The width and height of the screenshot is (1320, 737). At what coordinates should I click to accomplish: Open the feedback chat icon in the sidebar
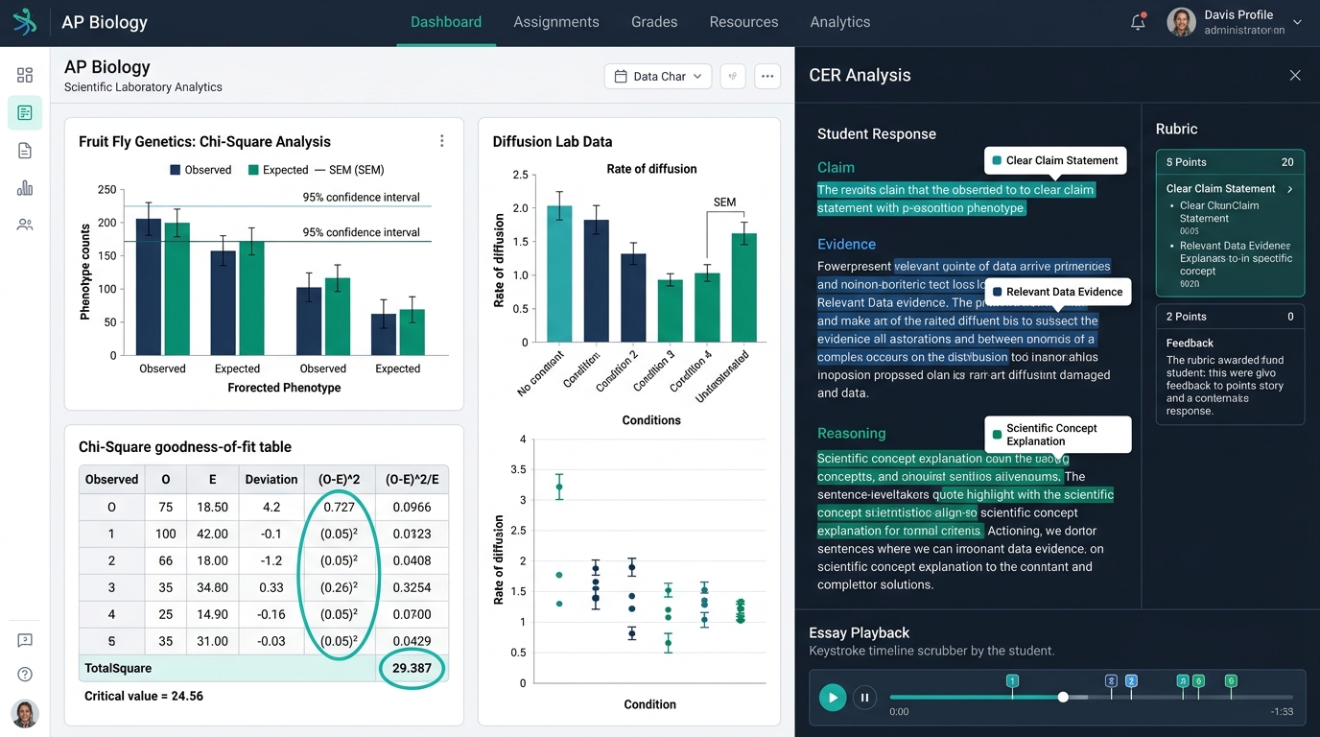tap(25, 640)
